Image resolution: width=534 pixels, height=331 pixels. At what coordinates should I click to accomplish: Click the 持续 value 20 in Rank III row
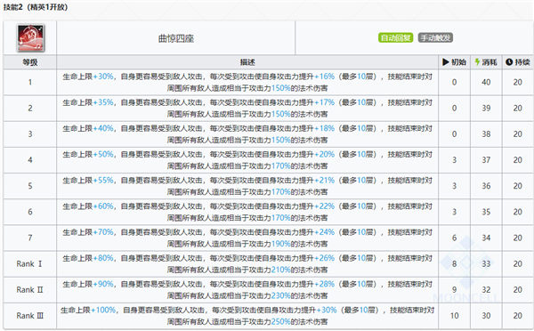[518, 316]
